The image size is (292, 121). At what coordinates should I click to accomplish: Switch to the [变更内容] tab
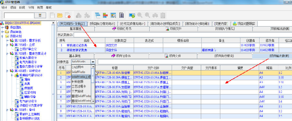pos(221,24)
